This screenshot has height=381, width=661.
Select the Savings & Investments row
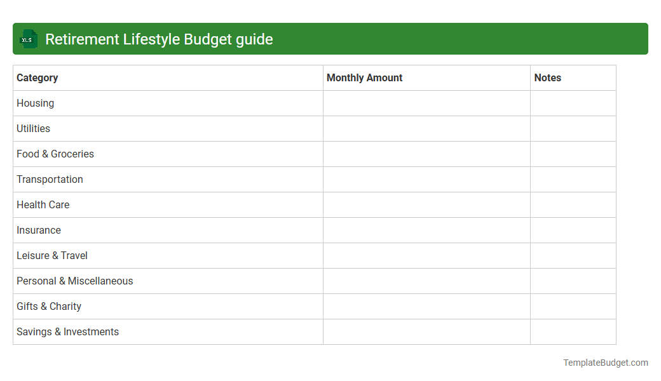[67, 331]
